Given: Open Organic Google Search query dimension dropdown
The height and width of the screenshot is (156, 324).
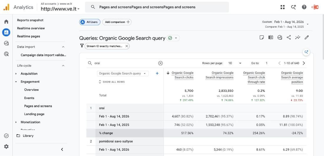Looking at the screenshot, I should click(x=123, y=73).
